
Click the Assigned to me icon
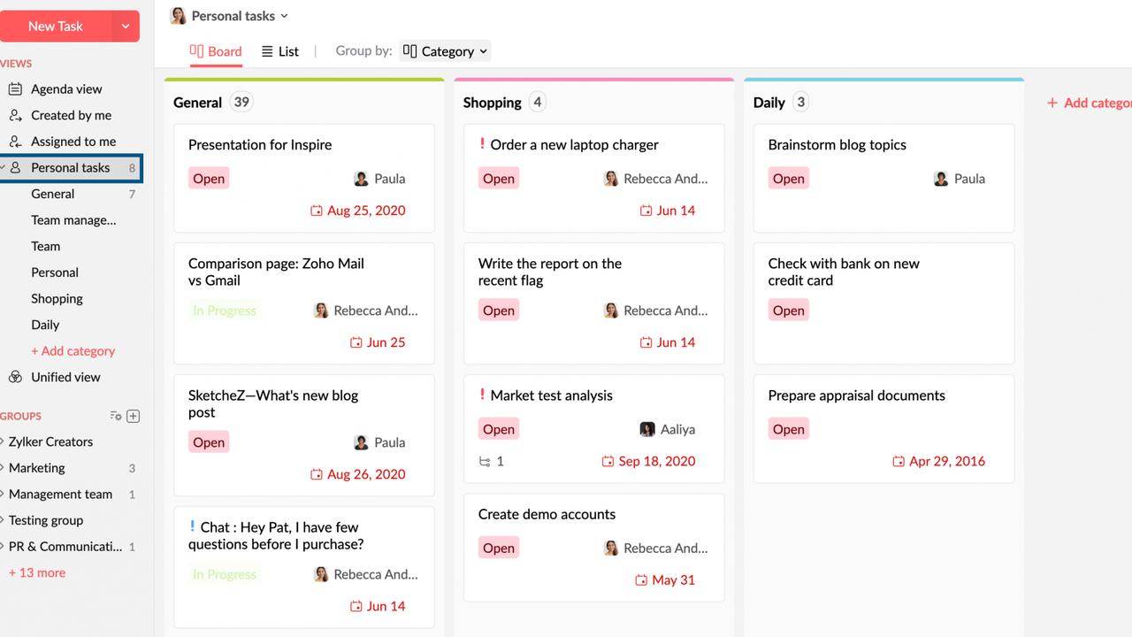15,142
